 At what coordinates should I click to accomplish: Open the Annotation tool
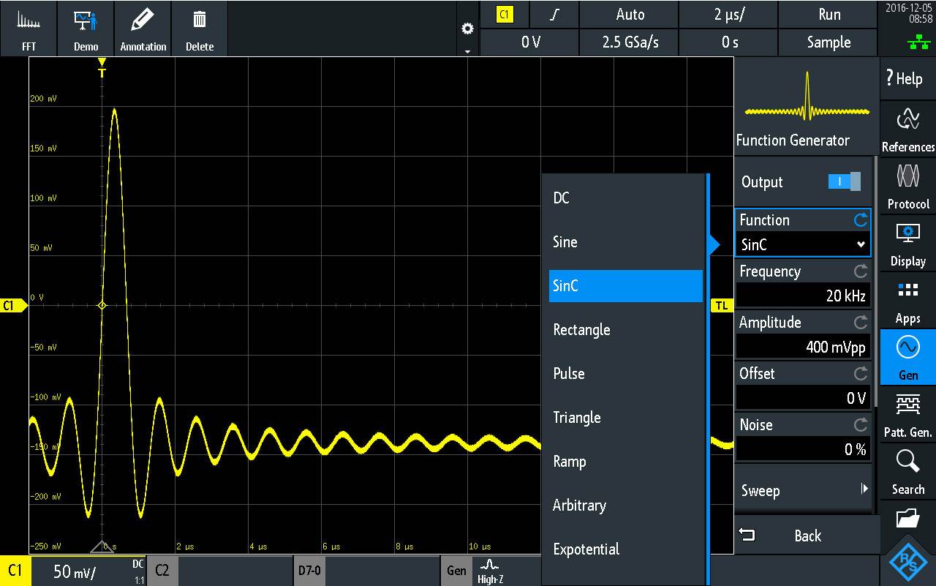click(143, 29)
